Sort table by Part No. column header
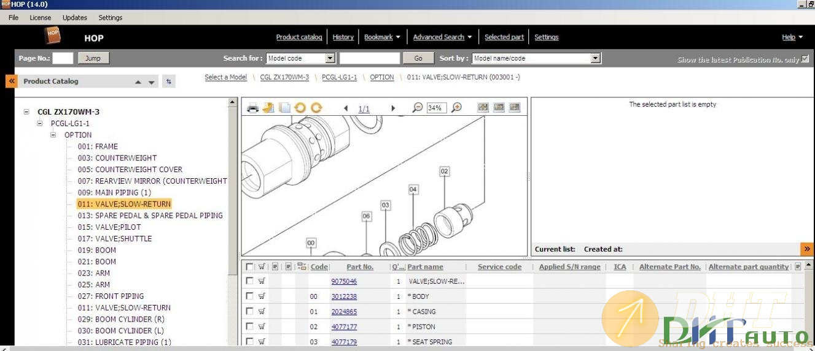Viewport: 815px width, 351px height. (360, 267)
